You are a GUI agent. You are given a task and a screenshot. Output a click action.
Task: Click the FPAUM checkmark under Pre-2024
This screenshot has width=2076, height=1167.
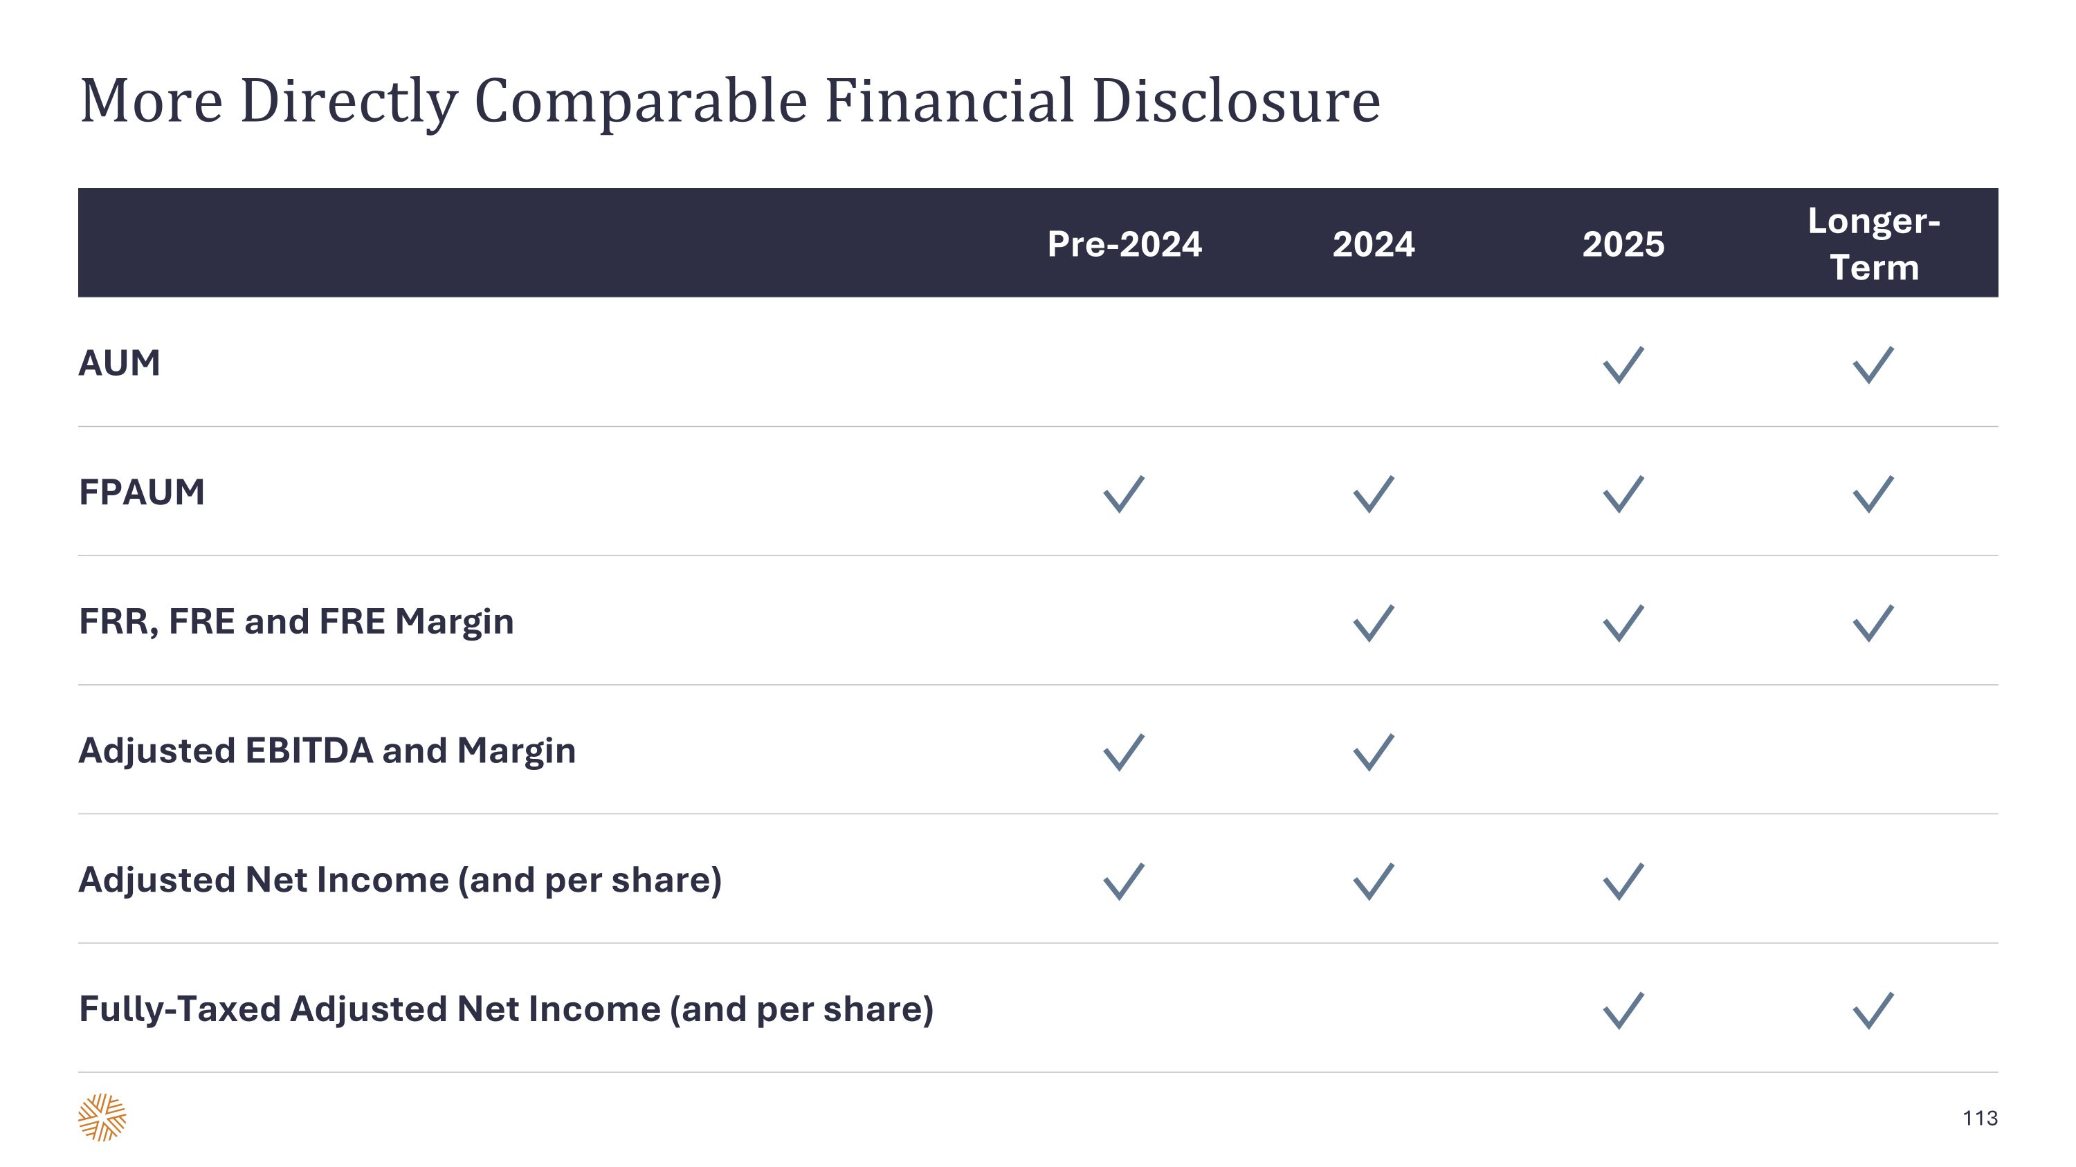pos(1123,494)
